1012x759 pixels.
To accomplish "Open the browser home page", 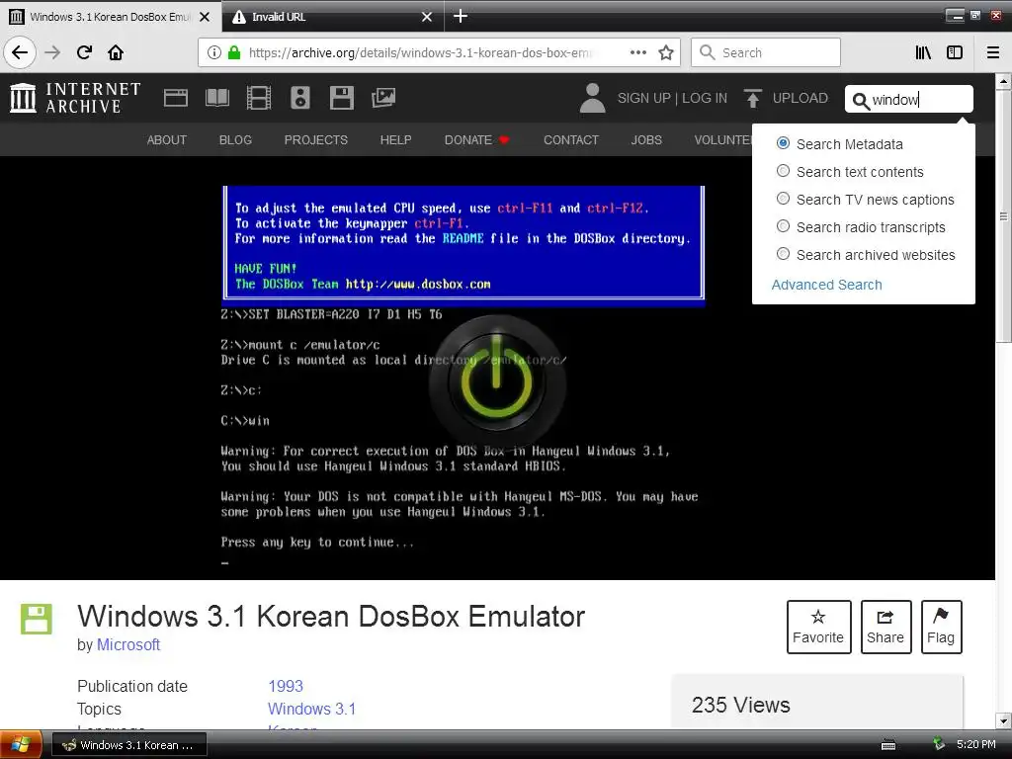I will point(116,52).
